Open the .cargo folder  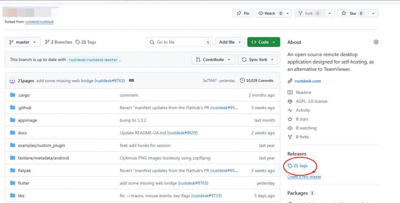(24, 95)
